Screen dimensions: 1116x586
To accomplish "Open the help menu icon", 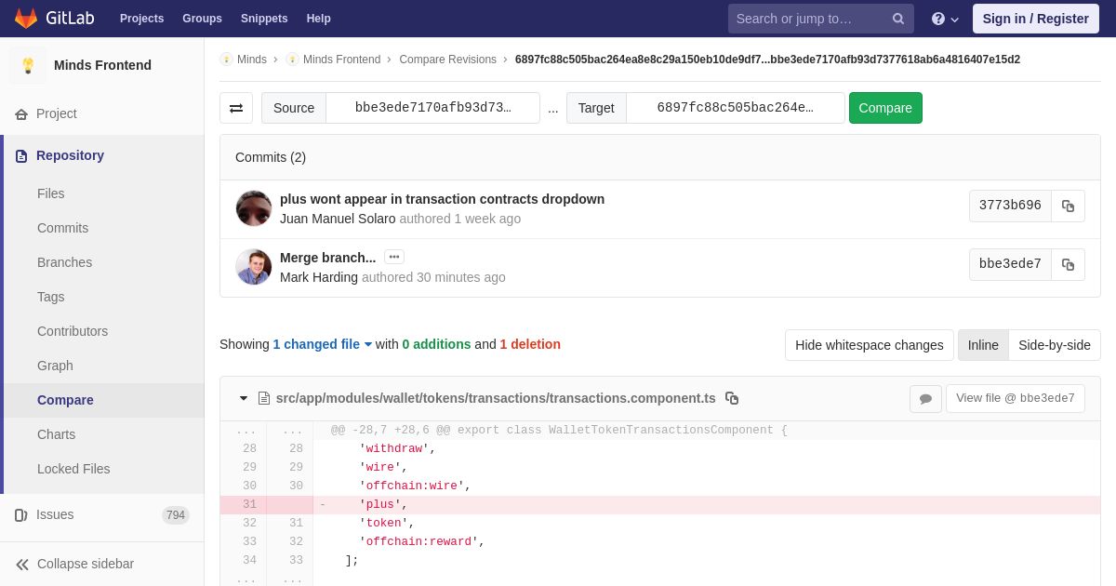I will pyautogui.click(x=945, y=19).
